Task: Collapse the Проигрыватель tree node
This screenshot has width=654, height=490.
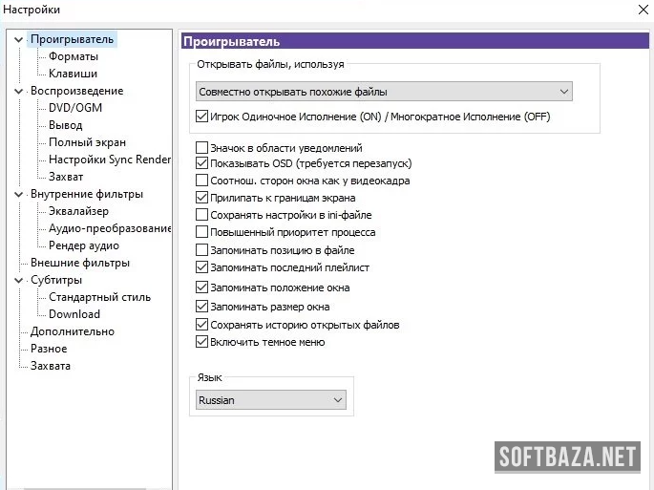Action: click(18, 39)
